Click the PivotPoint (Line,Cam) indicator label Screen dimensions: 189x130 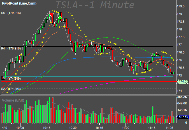19,3
